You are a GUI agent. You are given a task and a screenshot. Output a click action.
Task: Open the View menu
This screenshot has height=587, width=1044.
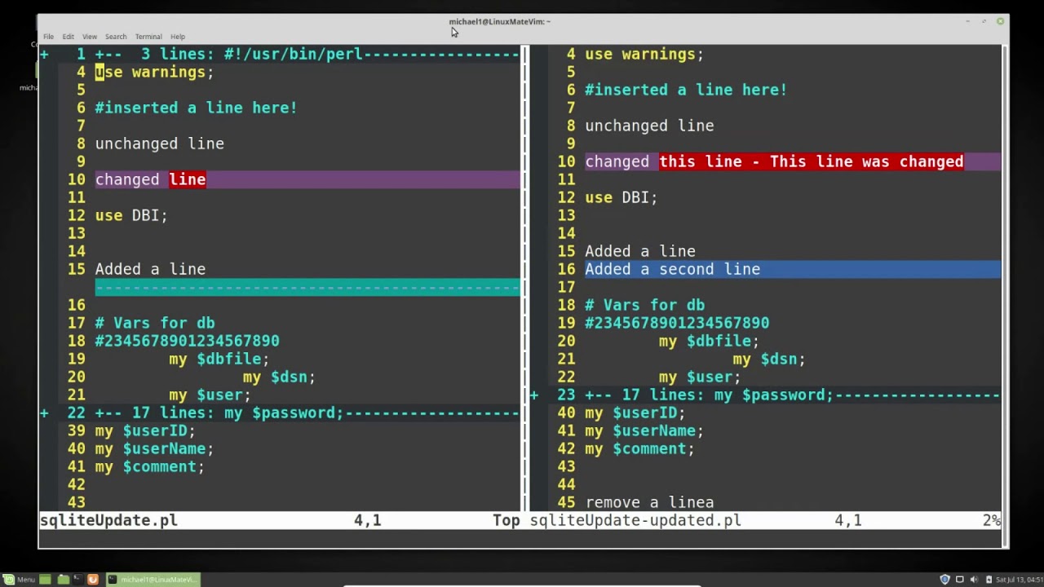click(x=90, y=37)
